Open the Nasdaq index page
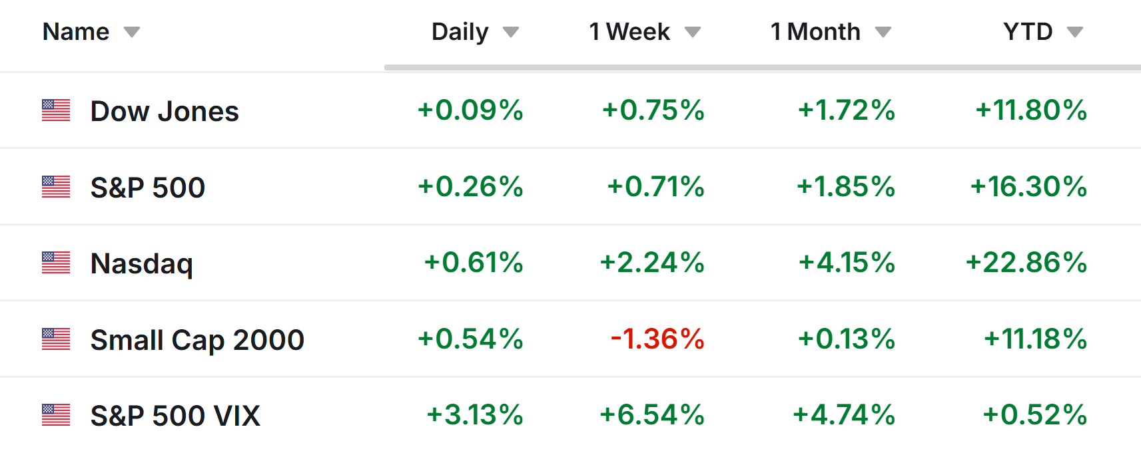Image resolution: width=1141 pixels, height=451 pixels. pyautogui.click(x=141, y=263)
